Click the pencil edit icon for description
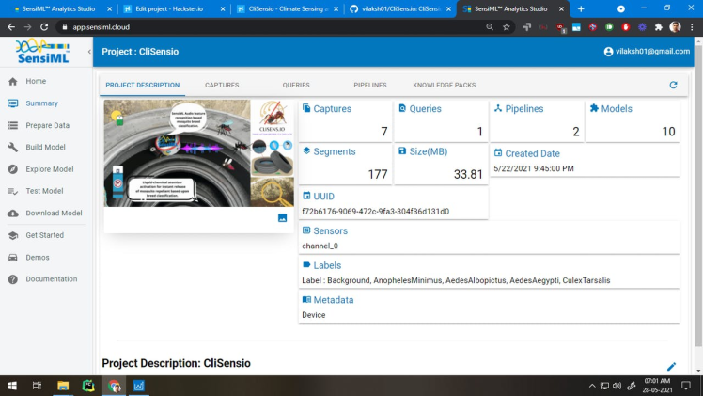703x396 pixels. pyautogui.click(x=671, y=366)
